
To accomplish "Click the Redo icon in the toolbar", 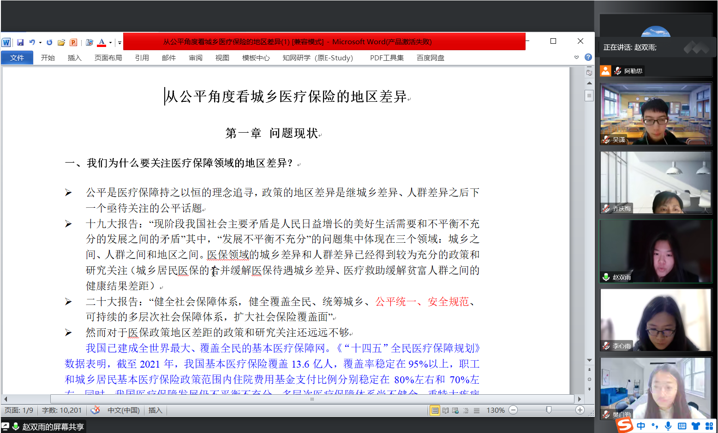I will pos(49,42).
